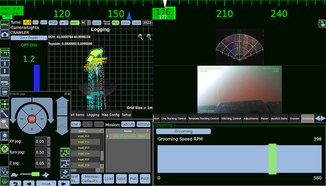The width and height of the screenshot is (326, 186).
Task: Click the Zero Depth button
Action: pyautogui.click(x=29, y=38)
